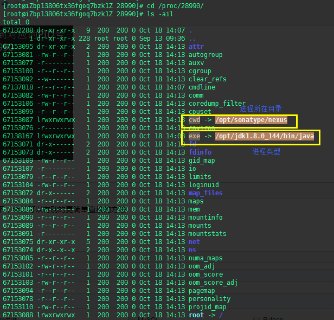Click the map_files directory entry
Screen dimensions: 334x320
tap(205, 193)
